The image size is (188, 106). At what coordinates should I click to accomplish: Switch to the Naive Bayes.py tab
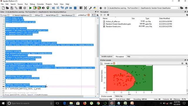click(x=67, y=15)
